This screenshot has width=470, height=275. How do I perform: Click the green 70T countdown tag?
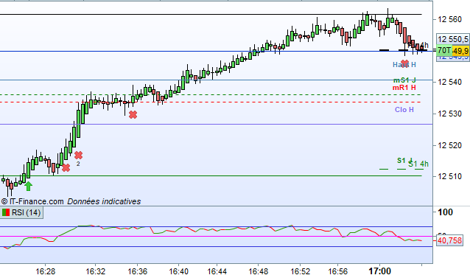click(x=444, y=51)
